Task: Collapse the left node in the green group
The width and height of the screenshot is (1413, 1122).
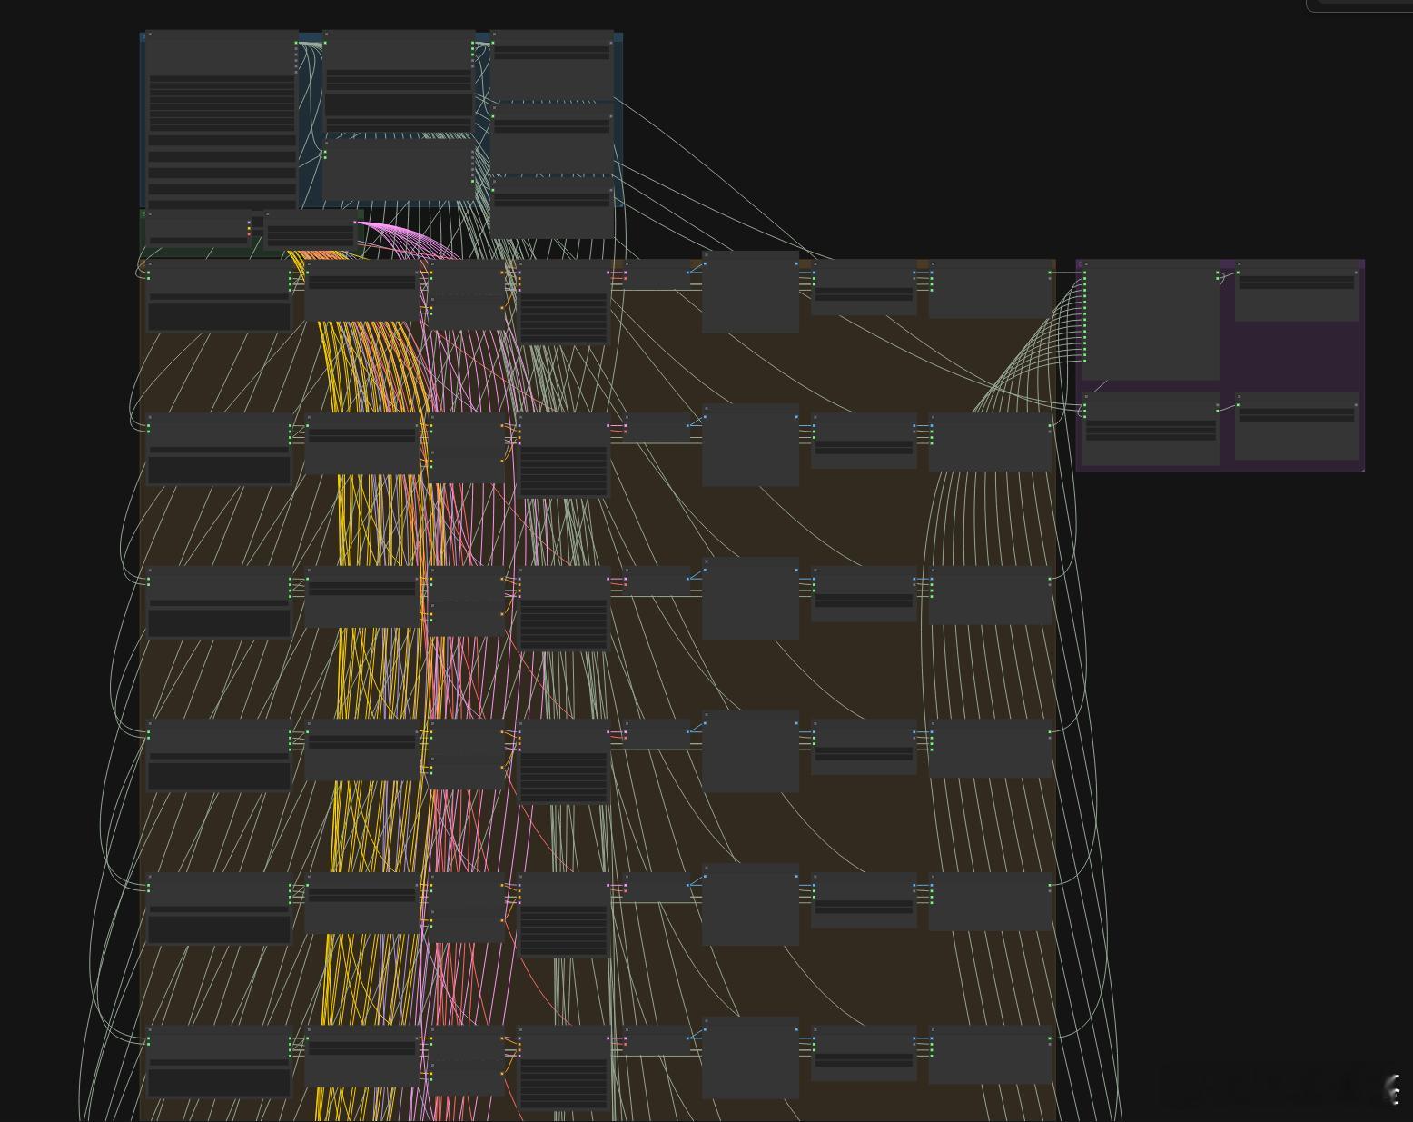Action: 150,214
